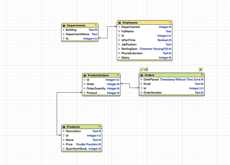Select the DatePlaced column in Orders
The height and width of the screenshot is (165, 230).
click(151, 80)
